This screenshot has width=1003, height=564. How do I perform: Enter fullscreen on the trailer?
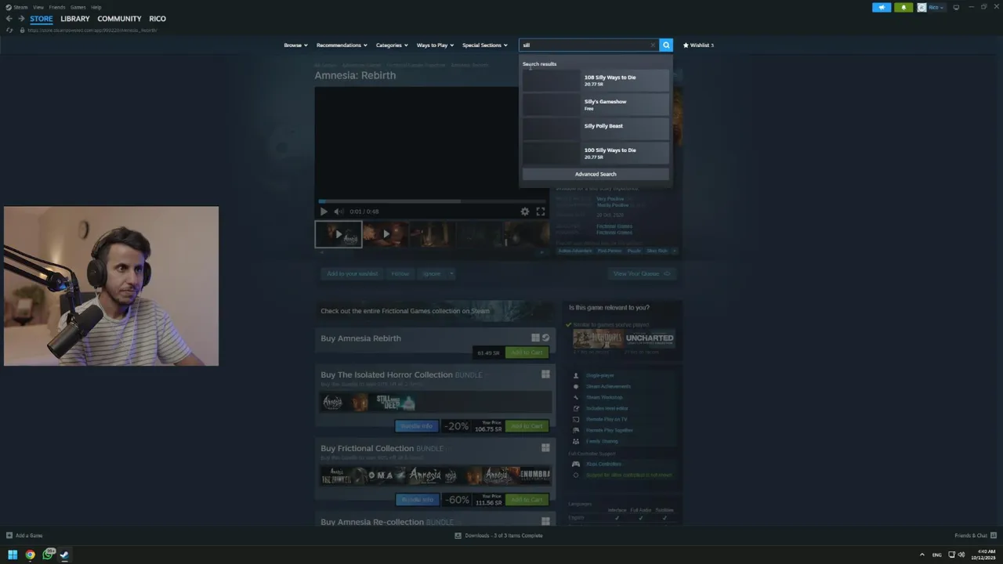click(x=540, y=211)
